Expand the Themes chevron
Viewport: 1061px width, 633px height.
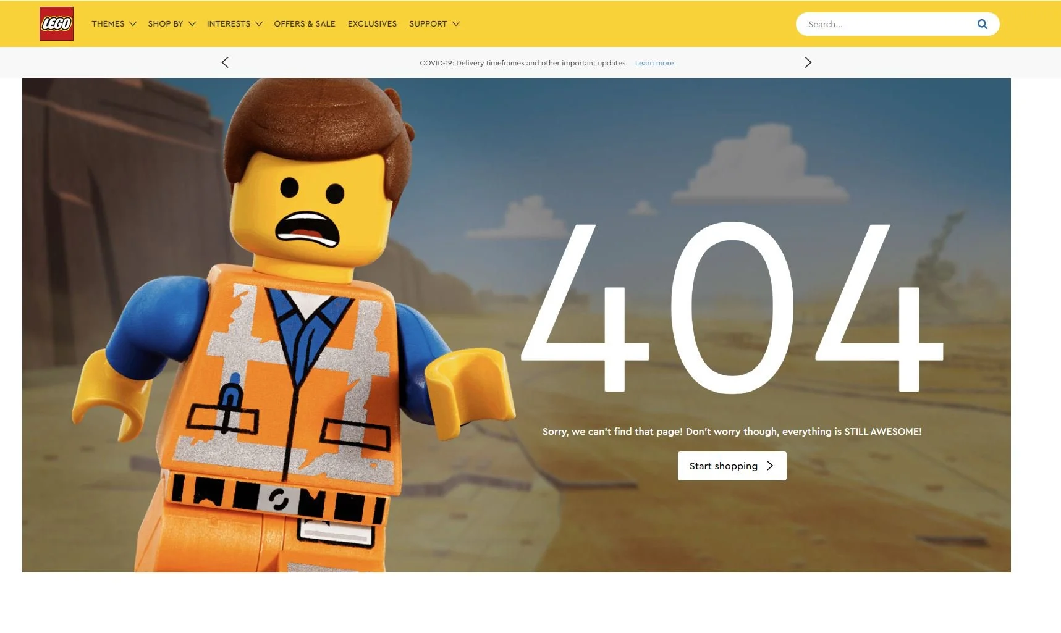pyautogui.click(x=132, y=24)
